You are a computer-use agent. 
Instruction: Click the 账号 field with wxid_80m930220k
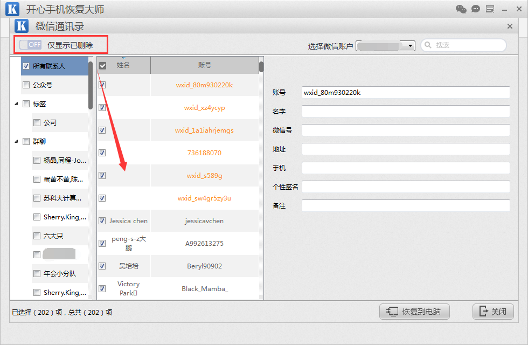[406, 92]
